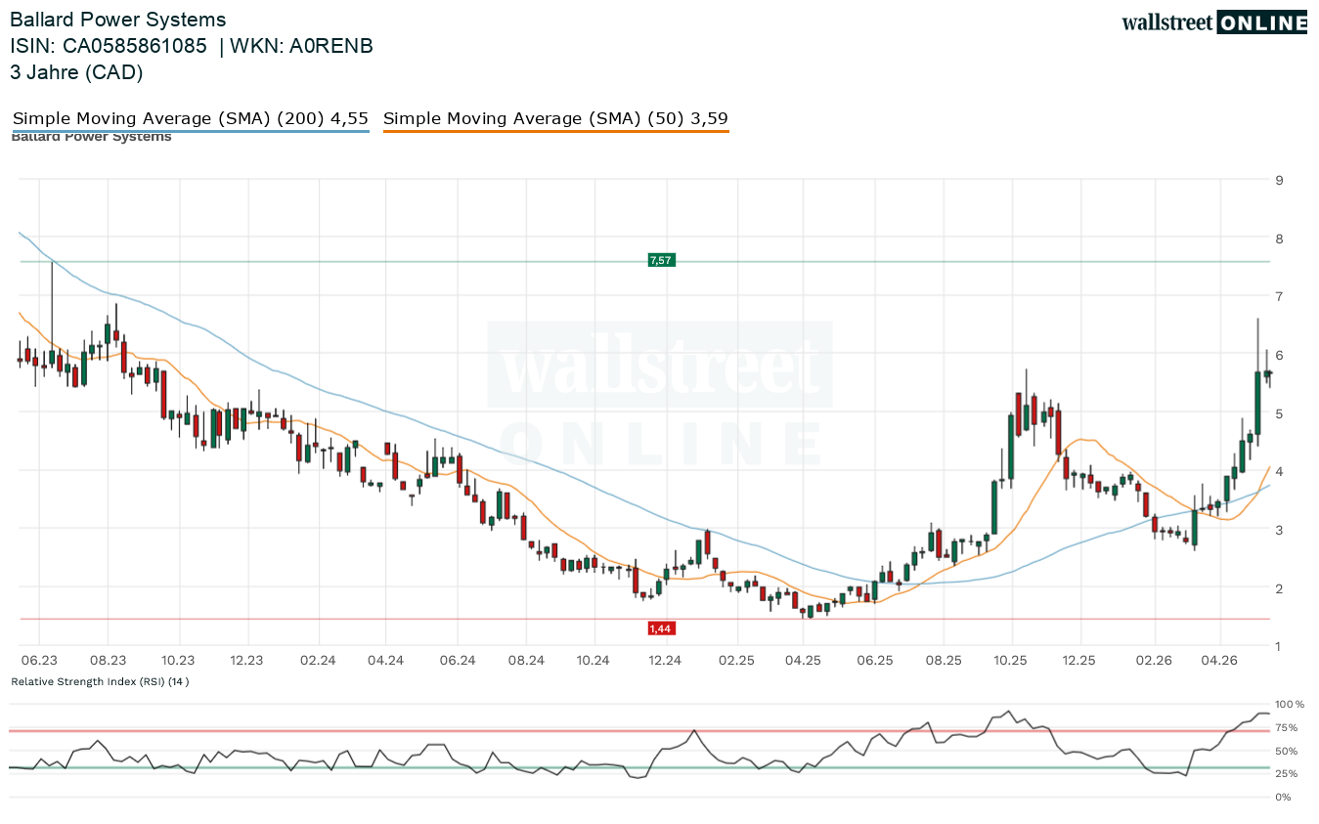Viewport: 1319px width, 824px height.
Task: Click the 06.25 date axis label
Action: pyautogui.click(x=875, y=661)
